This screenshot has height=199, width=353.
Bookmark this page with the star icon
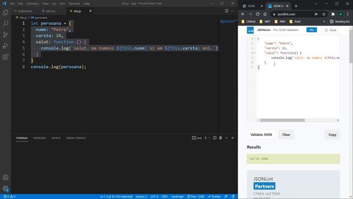[324, 14]
